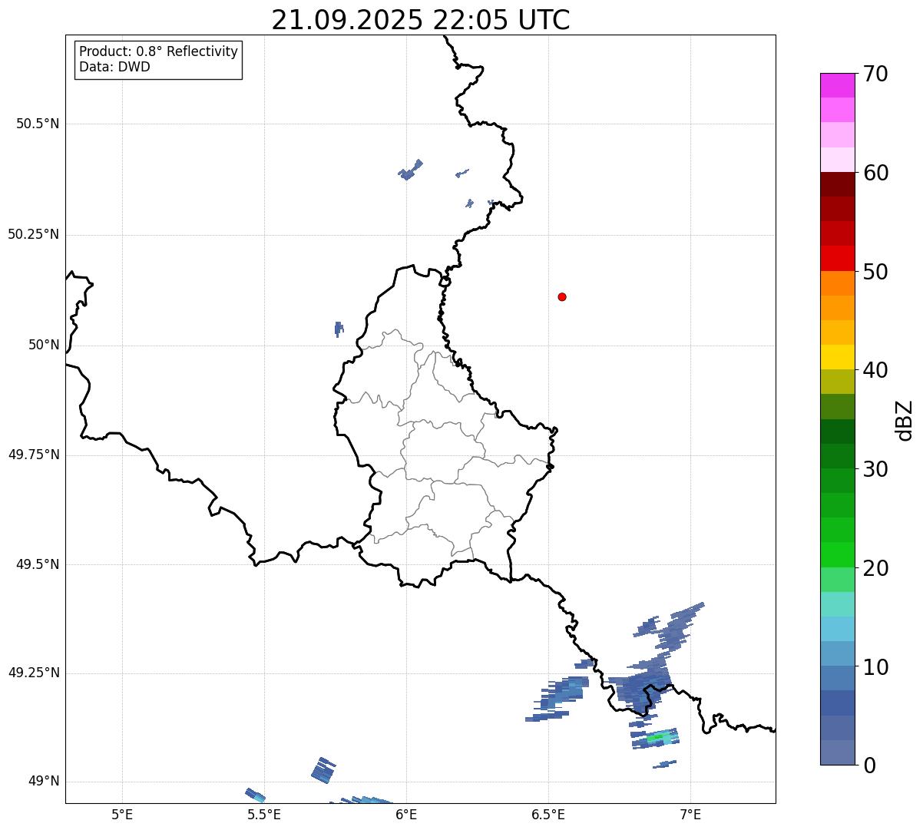Click the Data: DWD label

[x=114, y=67]
